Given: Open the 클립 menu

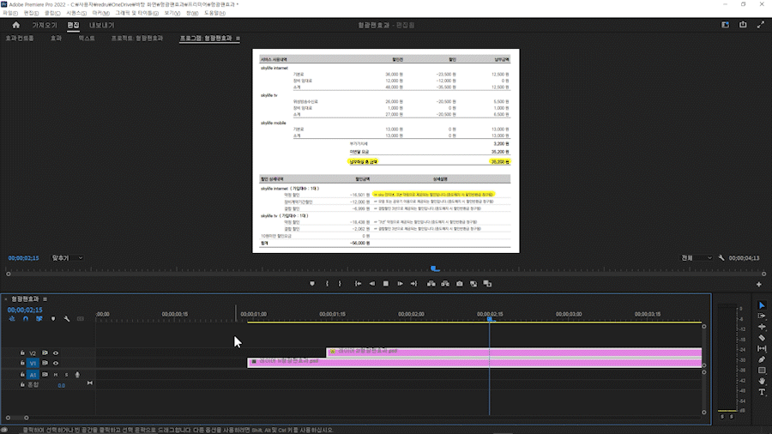Looking at the screenshot, I should (52, 13).
